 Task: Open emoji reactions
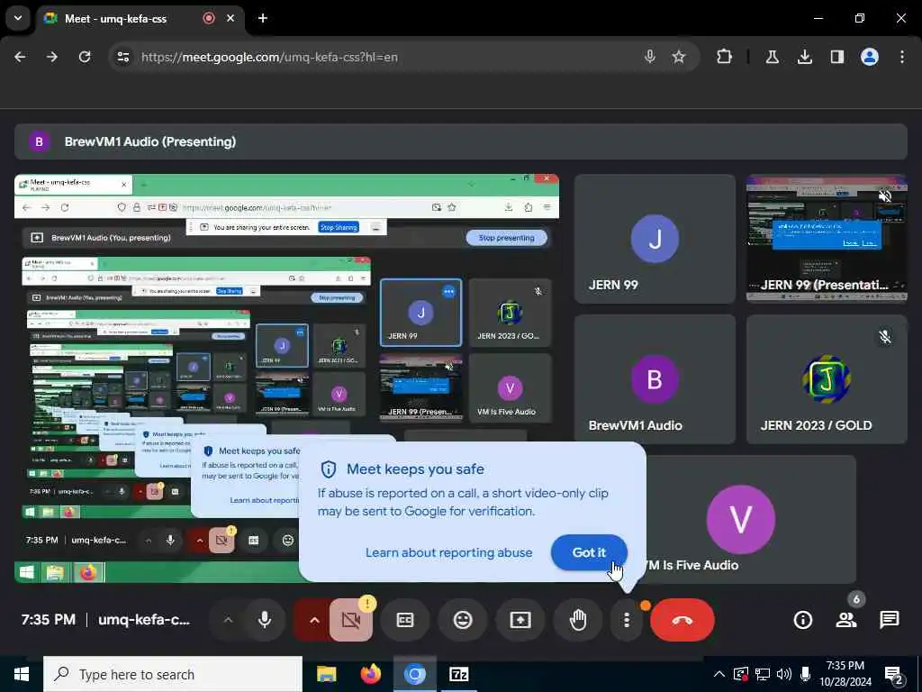463,620
